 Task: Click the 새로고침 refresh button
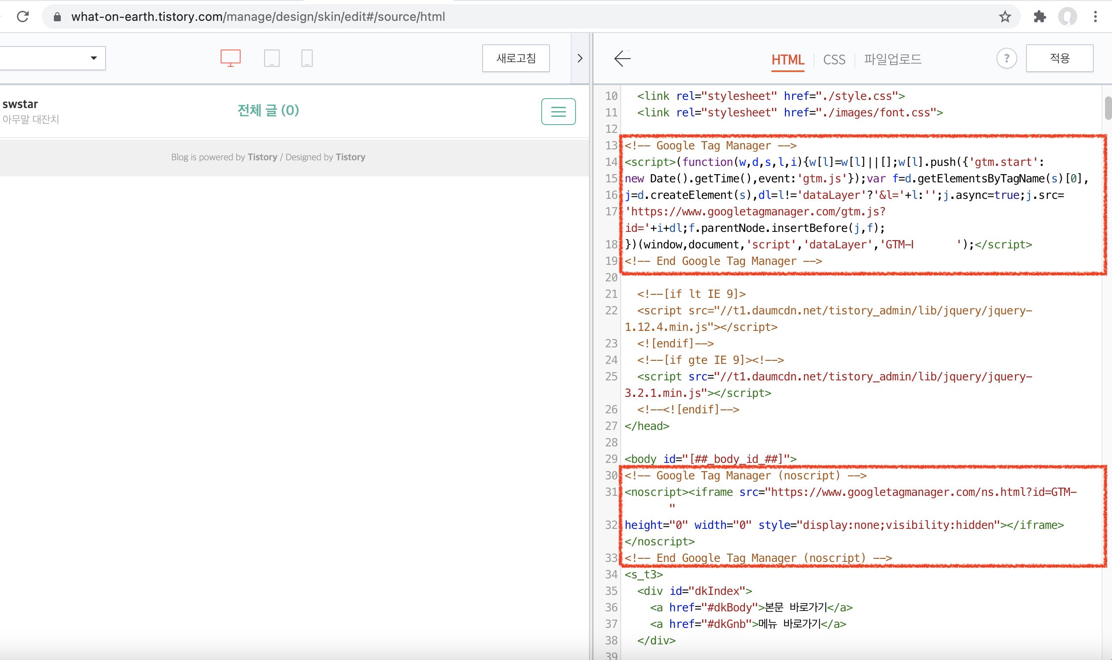pos(516,58)
